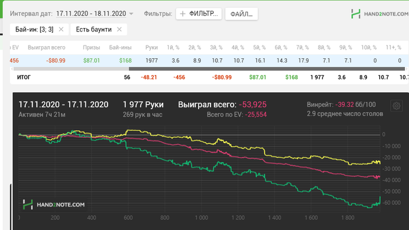Click the Винрейт -39.32 бб/100 label
The image size is (409, 230).
341,104
